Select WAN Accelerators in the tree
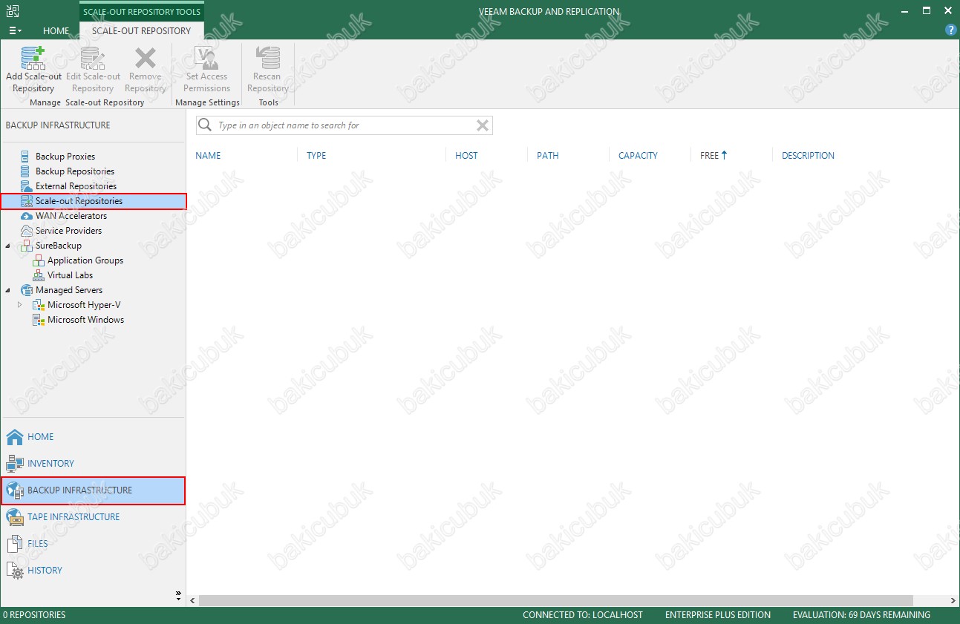Image resolution: width=960 pixels, height=624 pixels. point(71,216)
